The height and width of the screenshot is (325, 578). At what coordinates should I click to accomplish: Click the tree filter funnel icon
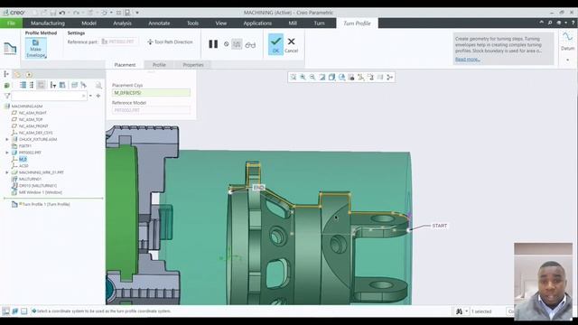[x=6, y=96]
